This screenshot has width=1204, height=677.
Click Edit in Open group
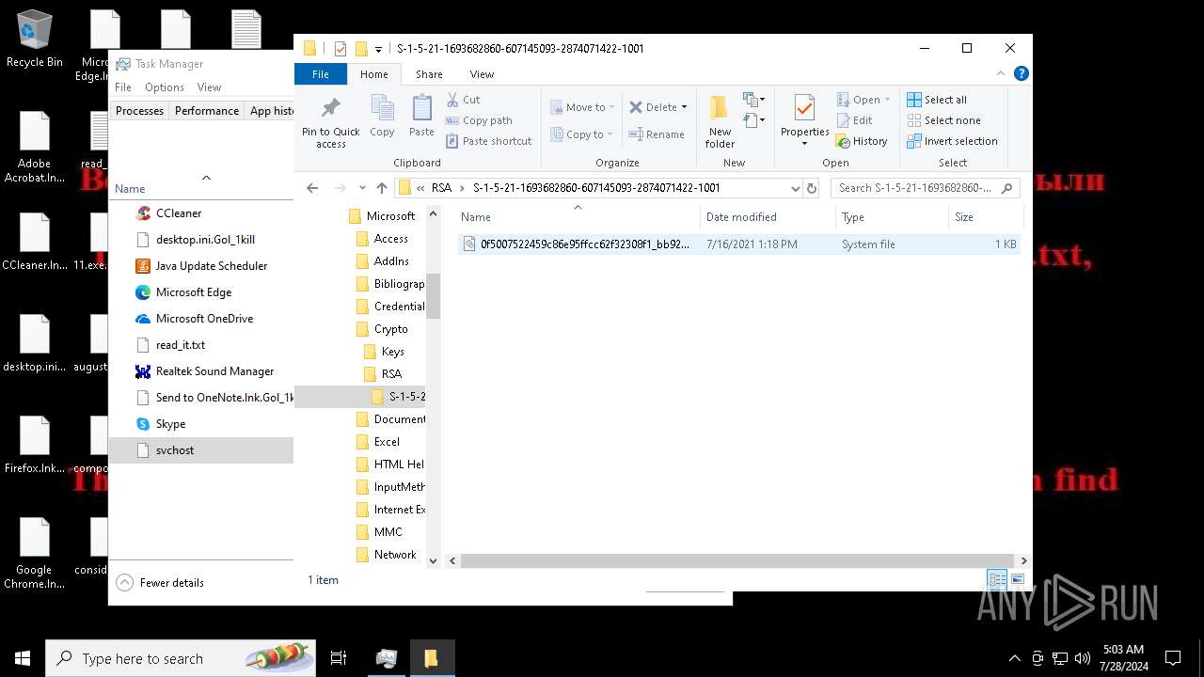(x=854, y=120)
